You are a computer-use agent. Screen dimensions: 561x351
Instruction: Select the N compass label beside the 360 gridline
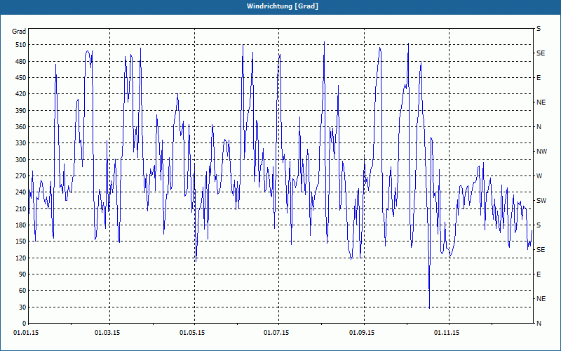pos(539,127)
